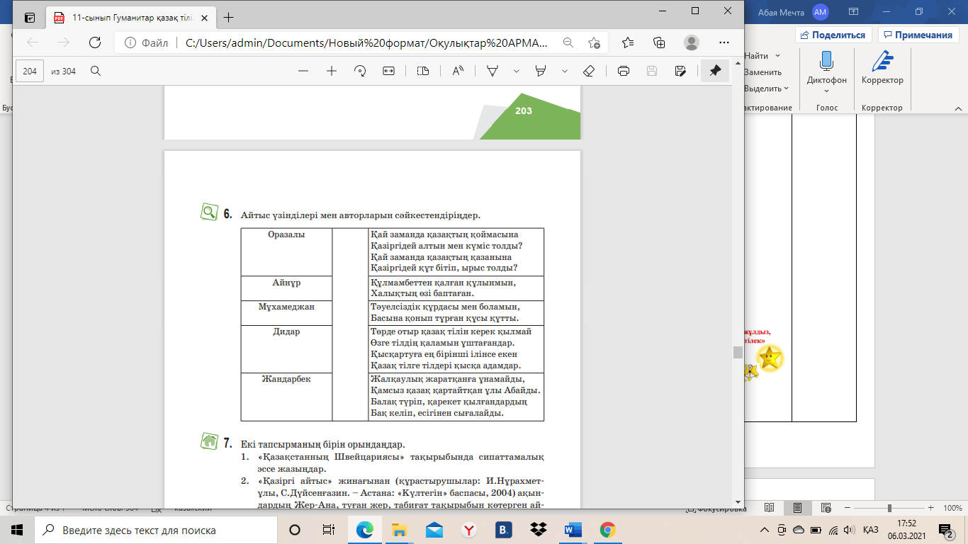Add this page to favorites
The width and height of the screenshot is (968, 544).
pos(594,42)
